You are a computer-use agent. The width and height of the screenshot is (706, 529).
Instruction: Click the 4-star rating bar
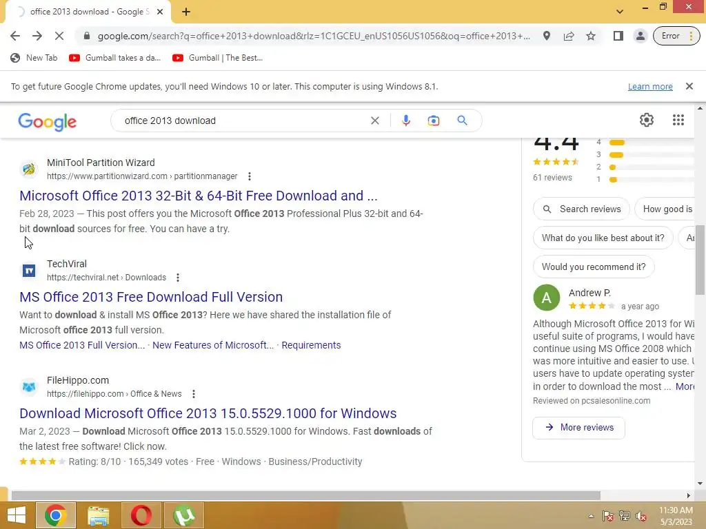651,142
